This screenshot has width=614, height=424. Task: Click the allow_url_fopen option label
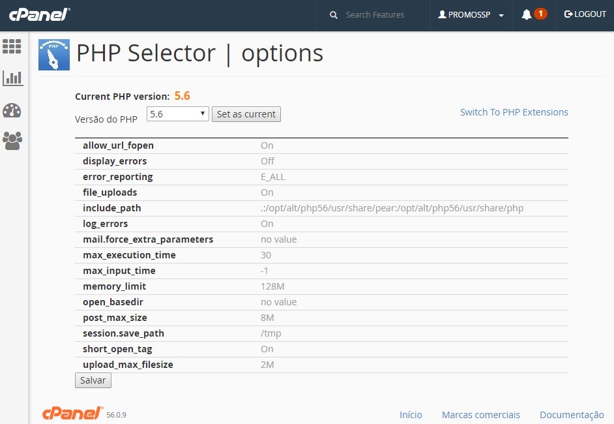coord(118,145)
